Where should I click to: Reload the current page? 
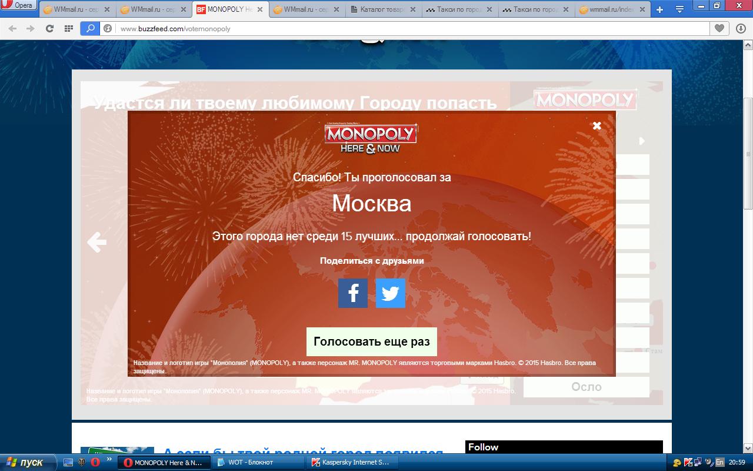point(49,28)
